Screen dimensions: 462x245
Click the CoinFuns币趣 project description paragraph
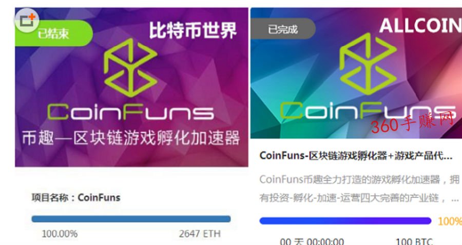(359, 189)
